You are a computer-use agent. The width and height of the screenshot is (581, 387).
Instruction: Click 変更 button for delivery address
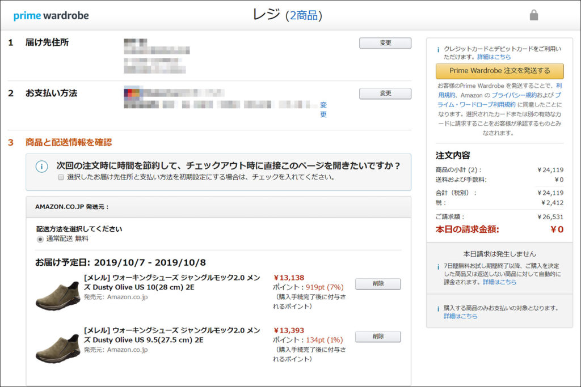point(385,43)
